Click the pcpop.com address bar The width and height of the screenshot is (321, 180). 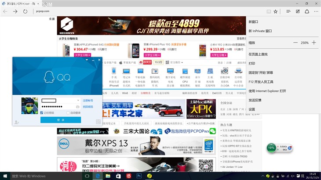pyautogui.click(x=43, y=11)
